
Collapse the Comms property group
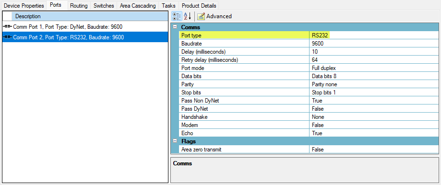[x=175, y=27]
